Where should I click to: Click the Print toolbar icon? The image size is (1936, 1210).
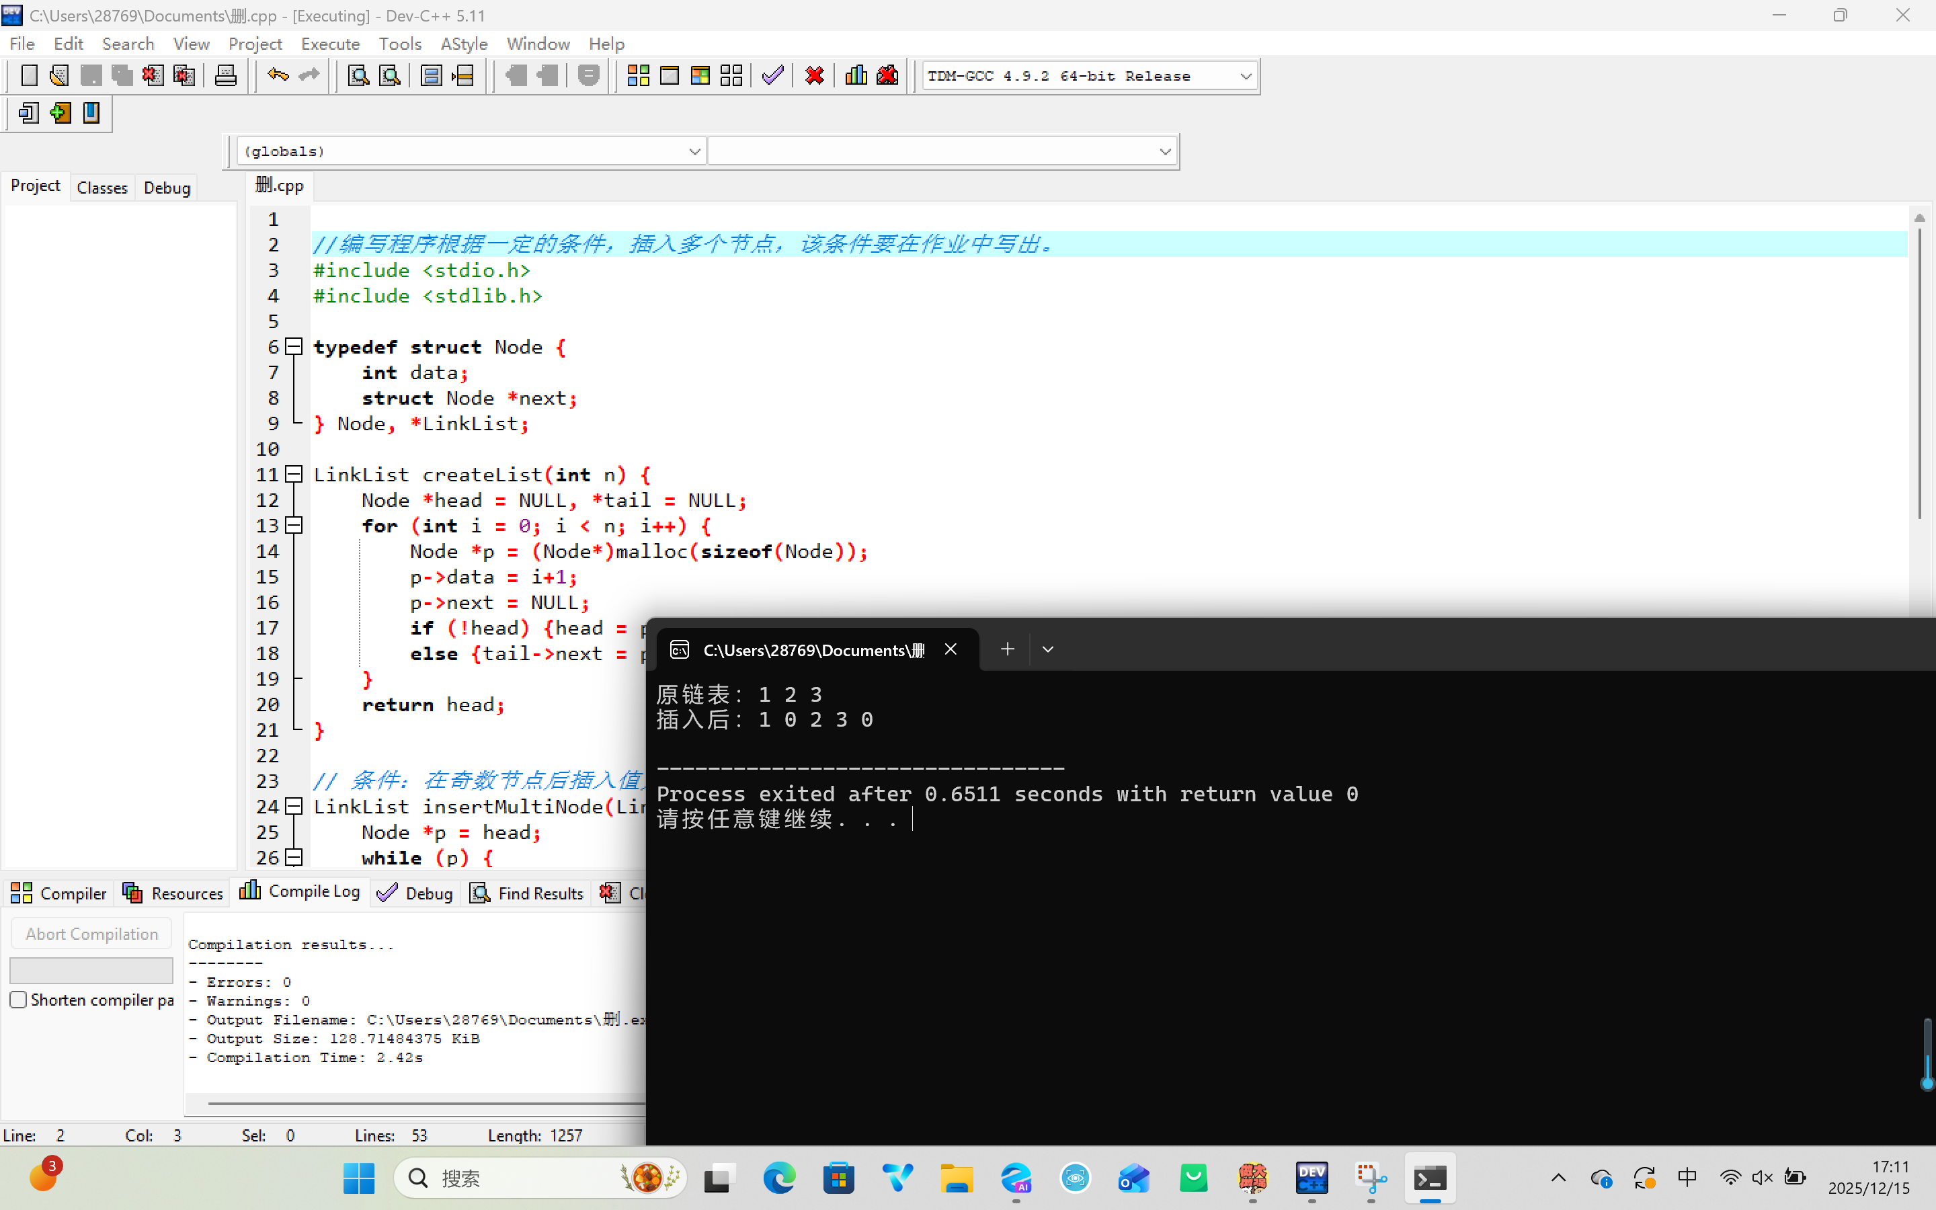[226, 76]
